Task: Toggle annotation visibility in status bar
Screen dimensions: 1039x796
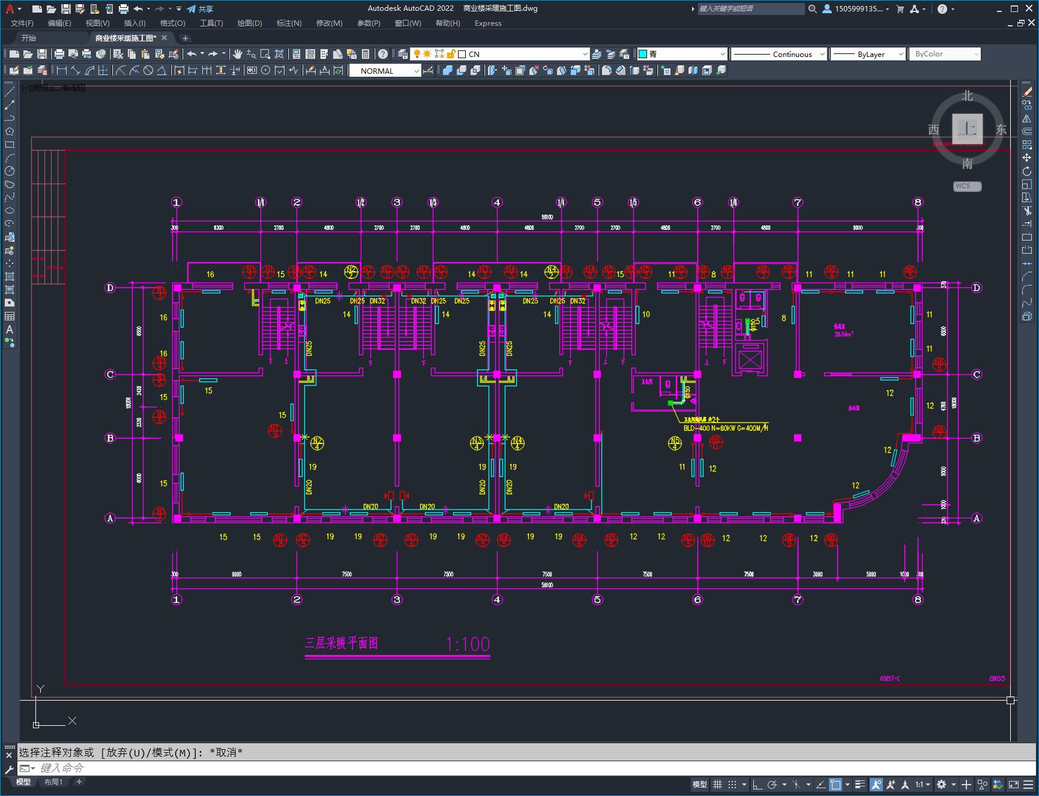Action: pos(876,784)
